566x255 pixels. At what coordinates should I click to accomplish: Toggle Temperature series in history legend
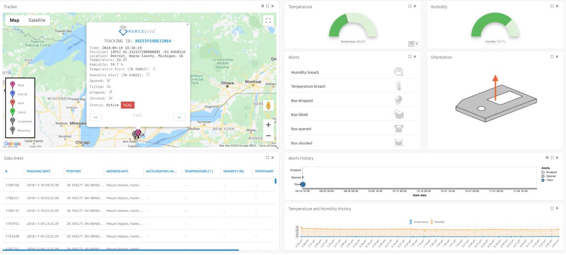tap(419, 222)
